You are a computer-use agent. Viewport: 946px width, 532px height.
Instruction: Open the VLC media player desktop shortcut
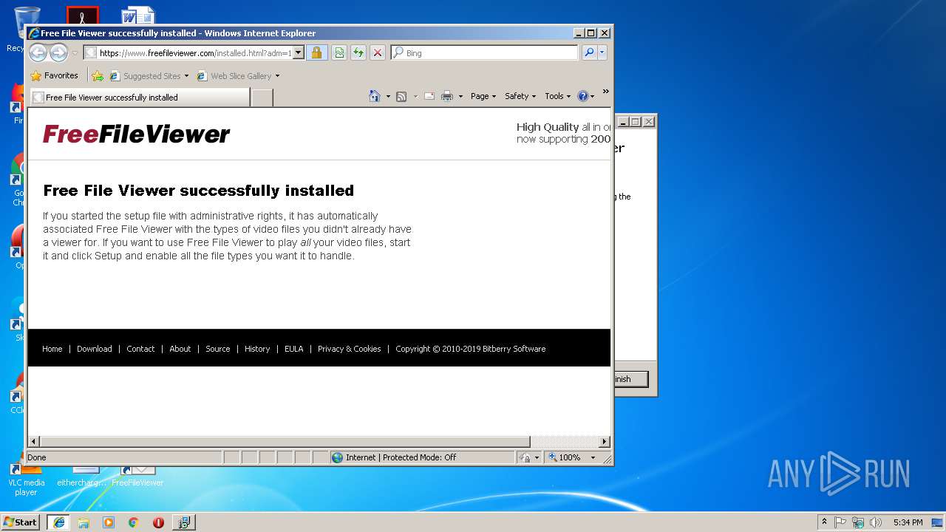click(26, 479)
